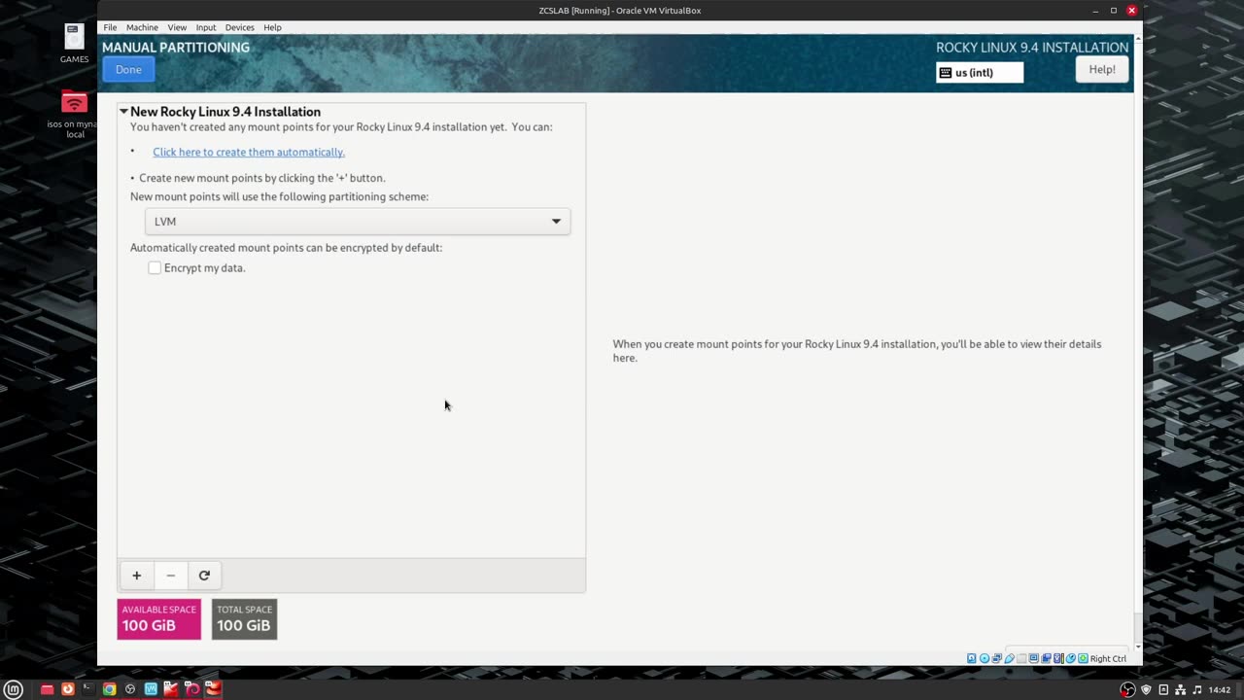
Task: Click the removable drives tray icon
Action: (1163, 690)
